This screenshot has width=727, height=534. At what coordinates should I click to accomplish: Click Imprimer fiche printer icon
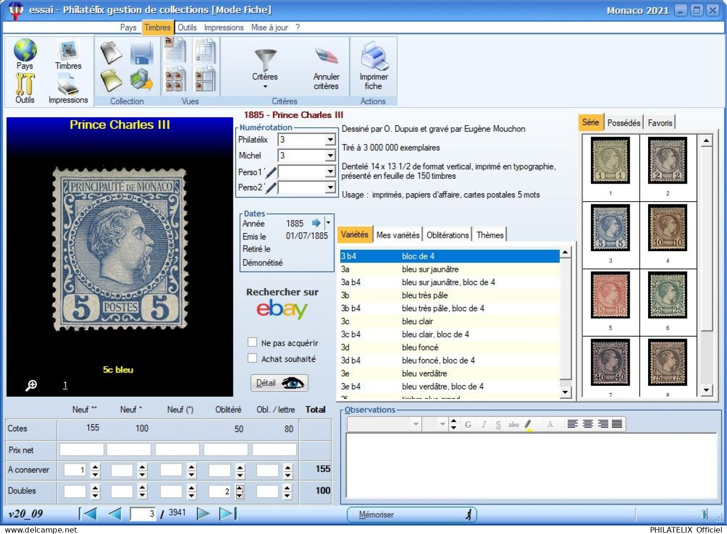[x=374, y=56]
